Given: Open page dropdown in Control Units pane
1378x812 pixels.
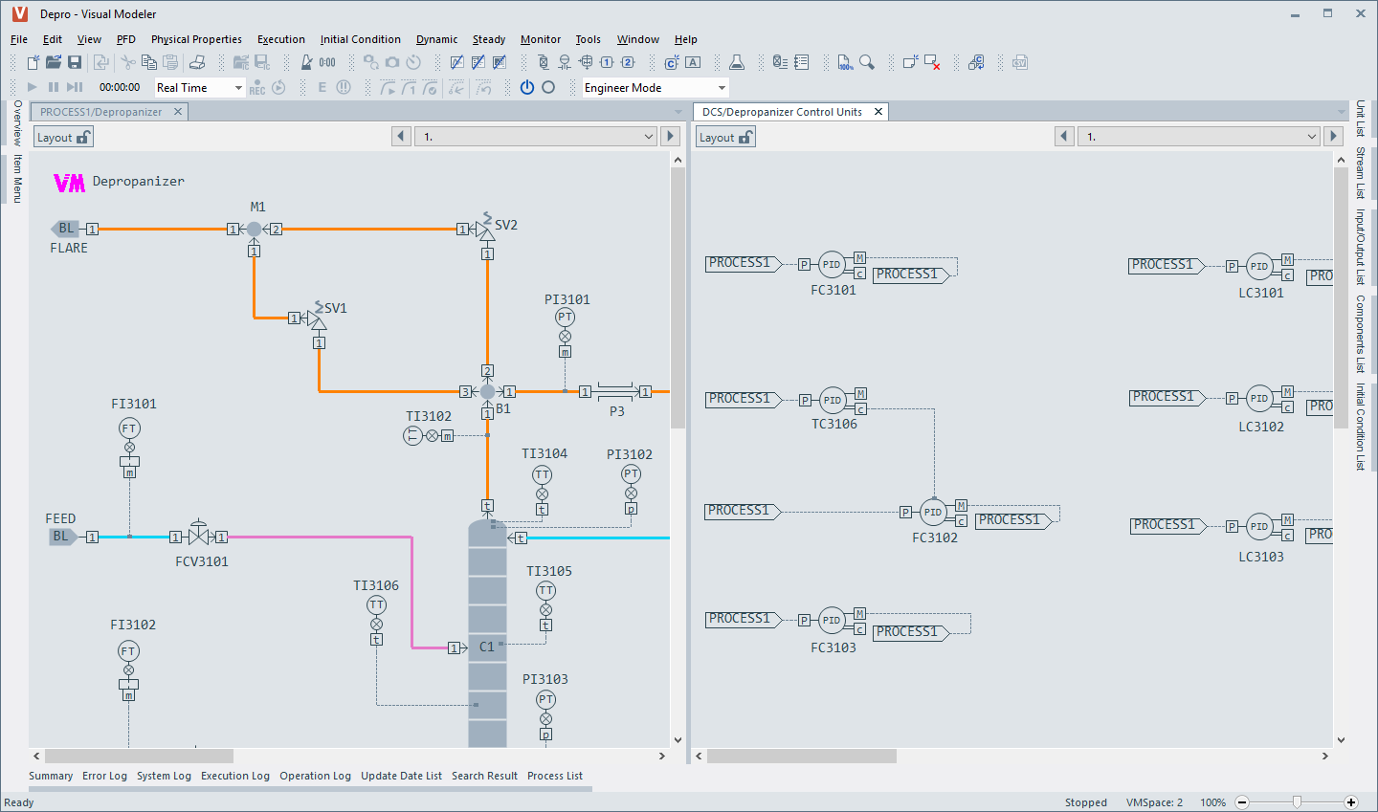Looking at the screenshot, I should click(x=1312, y=137).
